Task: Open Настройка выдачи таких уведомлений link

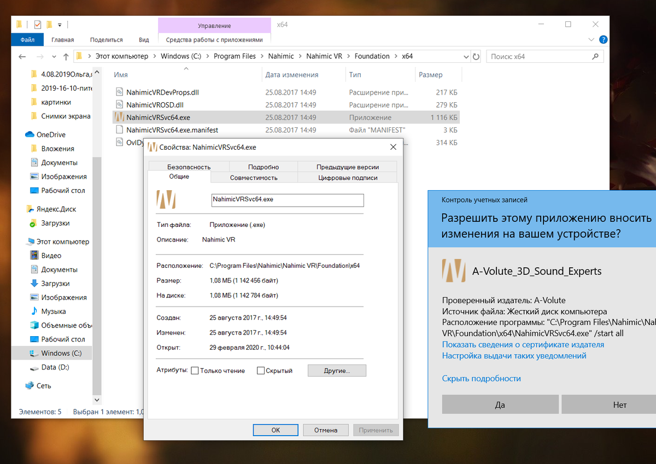Action: point(514,355)
